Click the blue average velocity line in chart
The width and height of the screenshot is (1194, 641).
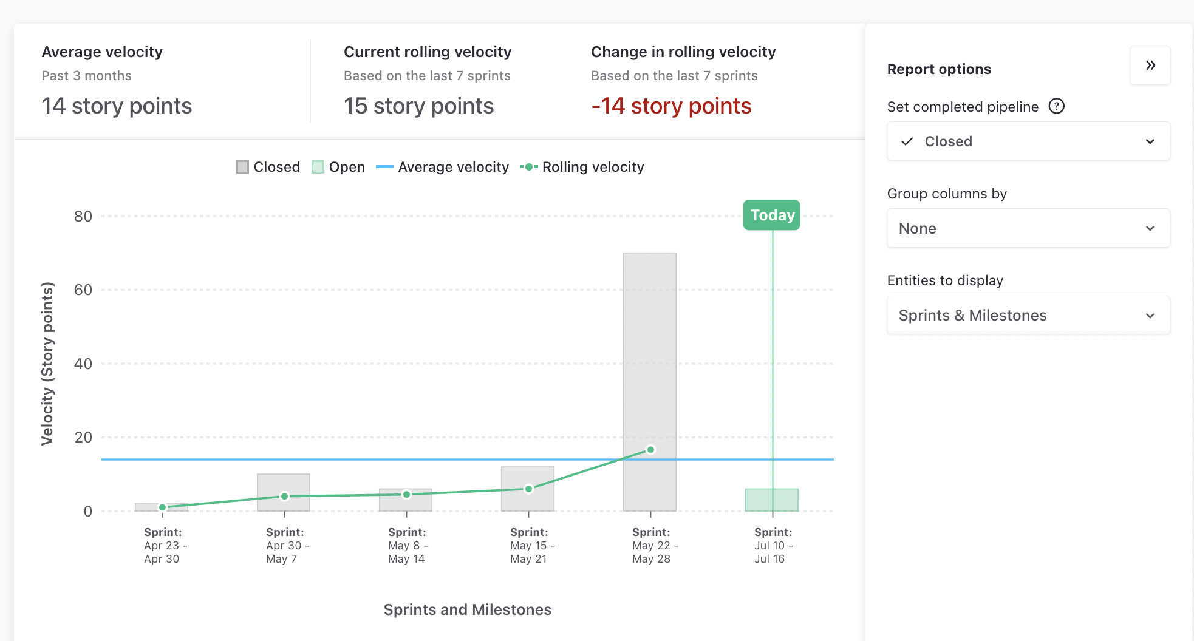point(467,460)
